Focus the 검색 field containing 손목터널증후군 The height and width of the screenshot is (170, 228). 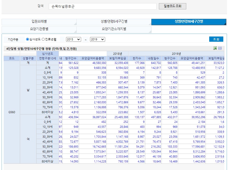(103, 6)
